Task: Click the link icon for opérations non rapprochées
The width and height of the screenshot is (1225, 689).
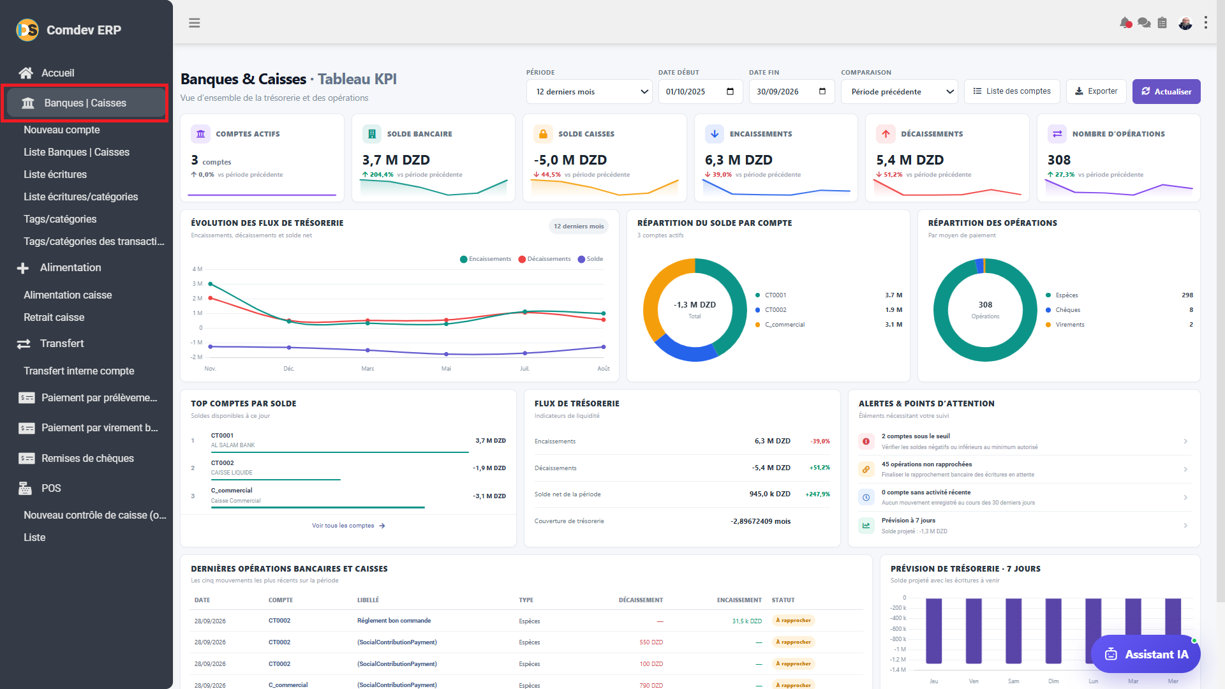Action: point(866,470)
